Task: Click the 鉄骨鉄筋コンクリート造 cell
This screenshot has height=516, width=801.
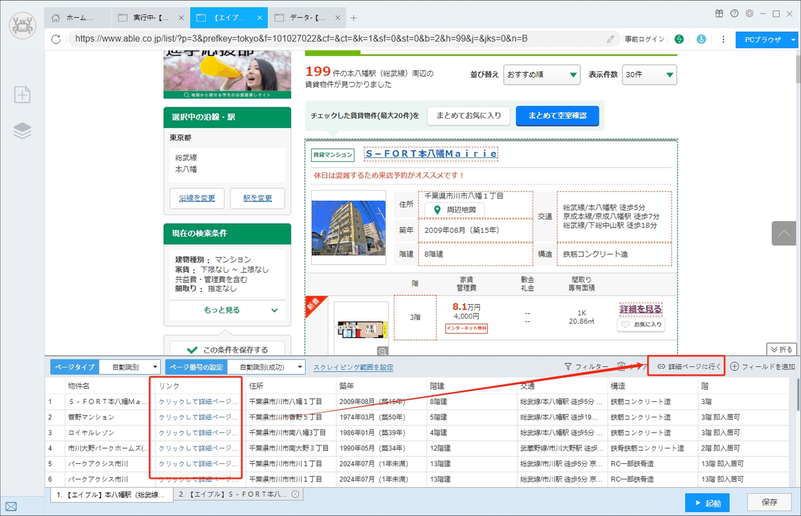Action: point(651,448)
